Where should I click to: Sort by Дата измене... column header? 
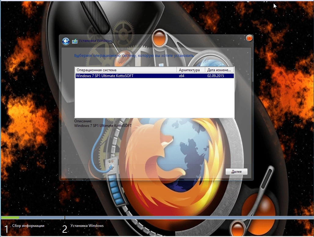pyautogui.click(x=220, y=70)
